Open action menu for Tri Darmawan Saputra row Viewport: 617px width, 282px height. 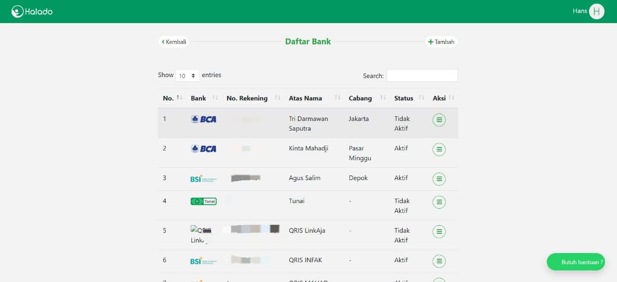tap(439, 120)
